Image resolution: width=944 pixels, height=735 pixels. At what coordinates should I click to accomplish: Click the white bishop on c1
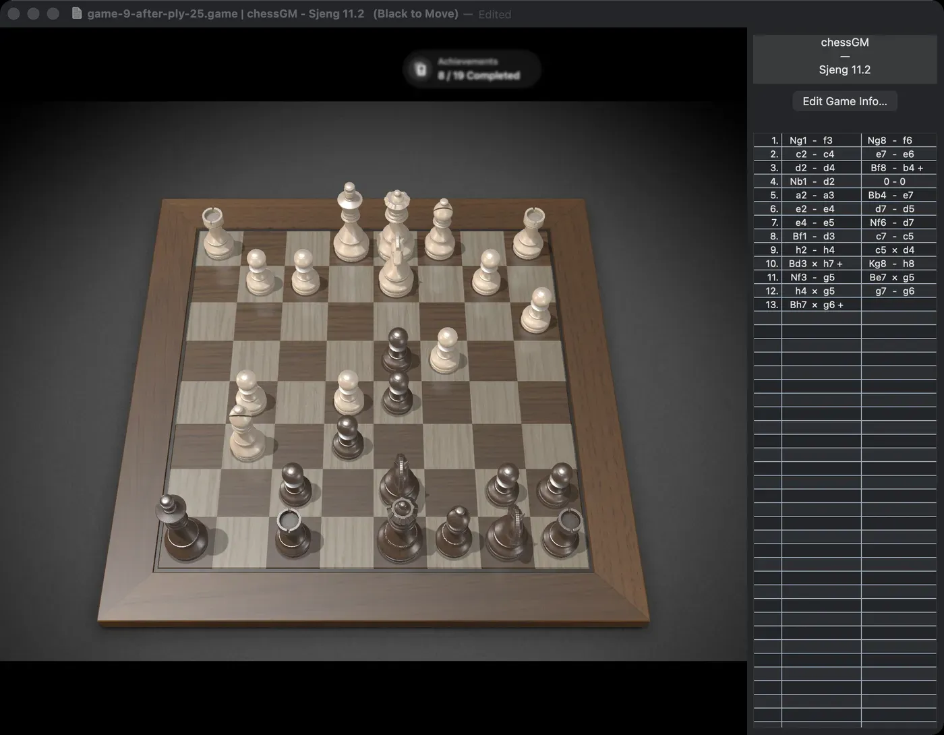pyautogui.click(x=441, y=231)
